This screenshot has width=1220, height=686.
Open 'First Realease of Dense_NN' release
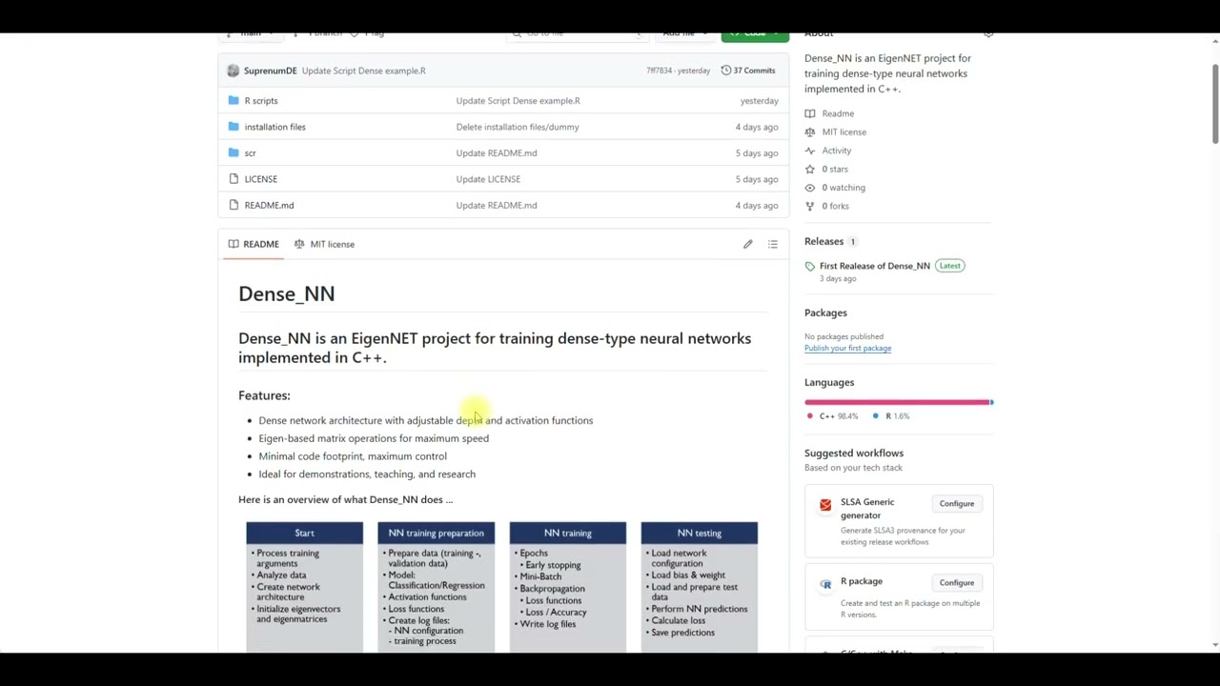[x=875, y=266]
